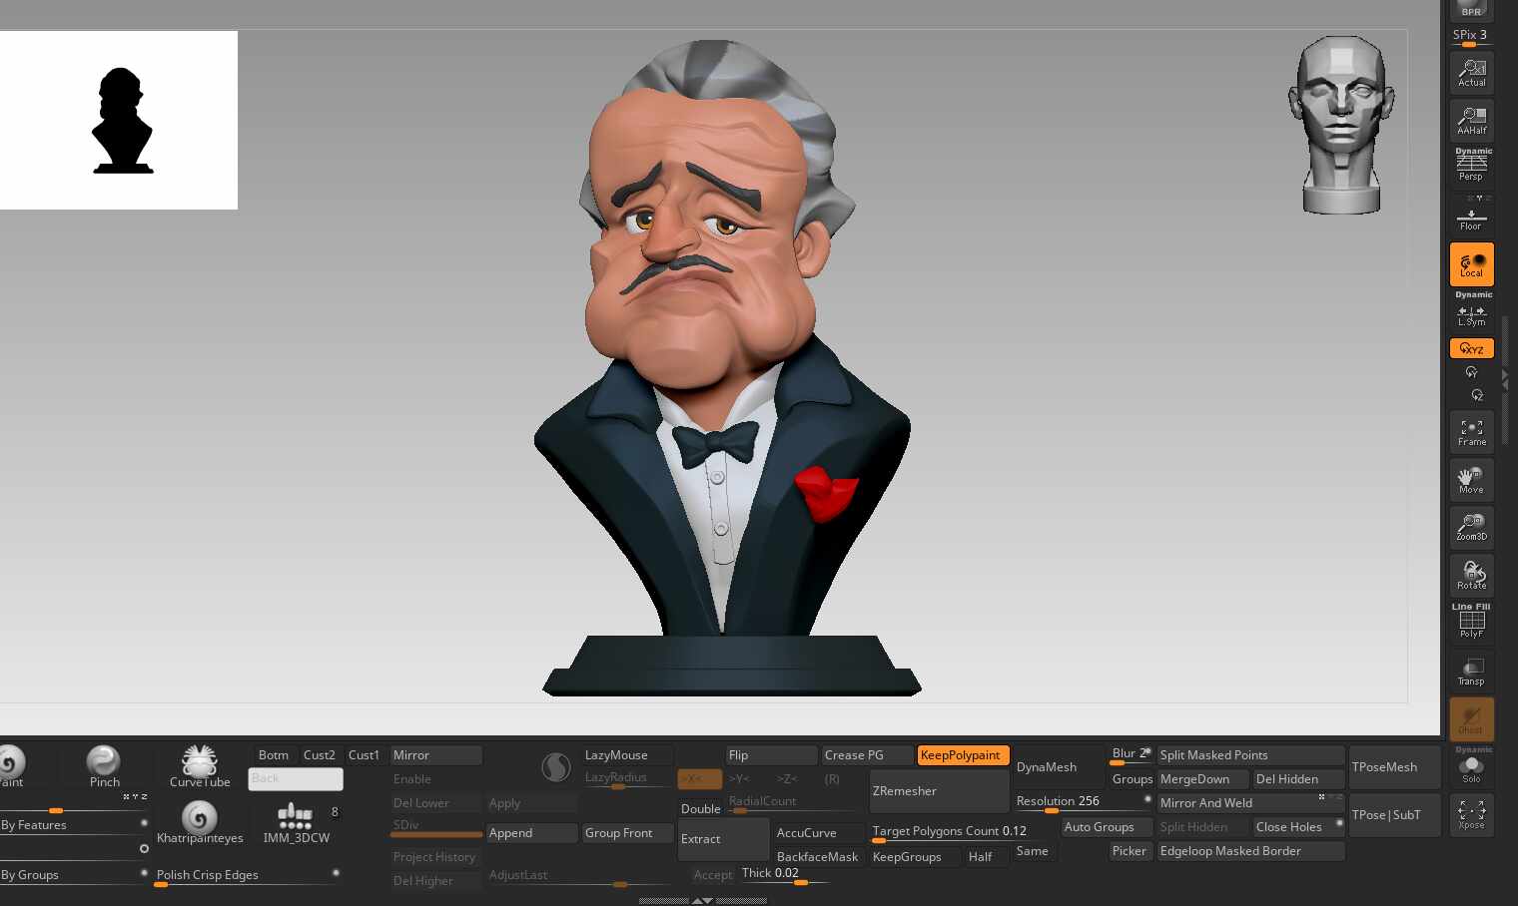
Task: Click Group Front button
Action: coord(628,833)
